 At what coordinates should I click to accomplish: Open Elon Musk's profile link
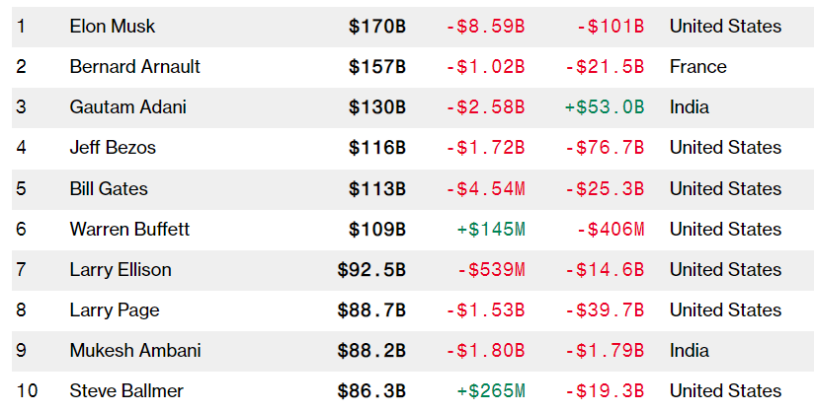[113, 27]
